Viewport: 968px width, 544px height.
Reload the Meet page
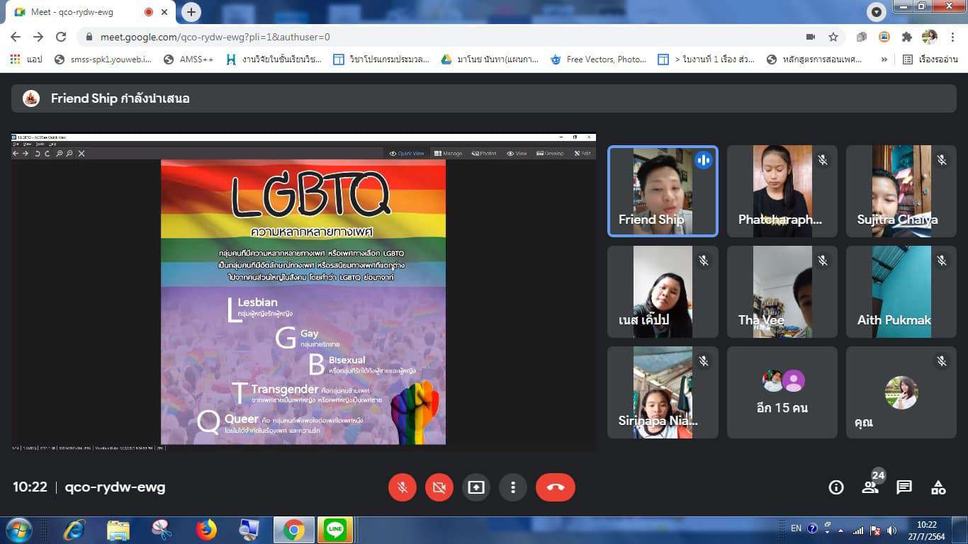61,37
